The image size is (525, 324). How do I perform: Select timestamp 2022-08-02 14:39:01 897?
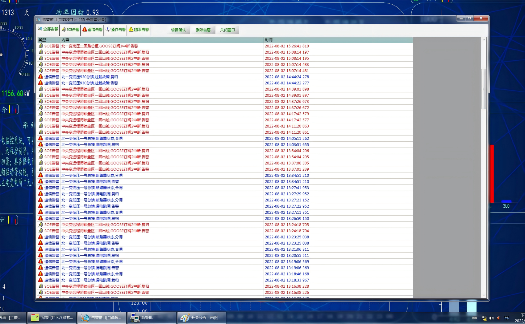(287, 95)
